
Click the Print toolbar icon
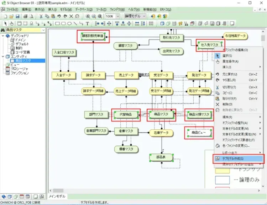pyautogui.click(x=26, y=16)
